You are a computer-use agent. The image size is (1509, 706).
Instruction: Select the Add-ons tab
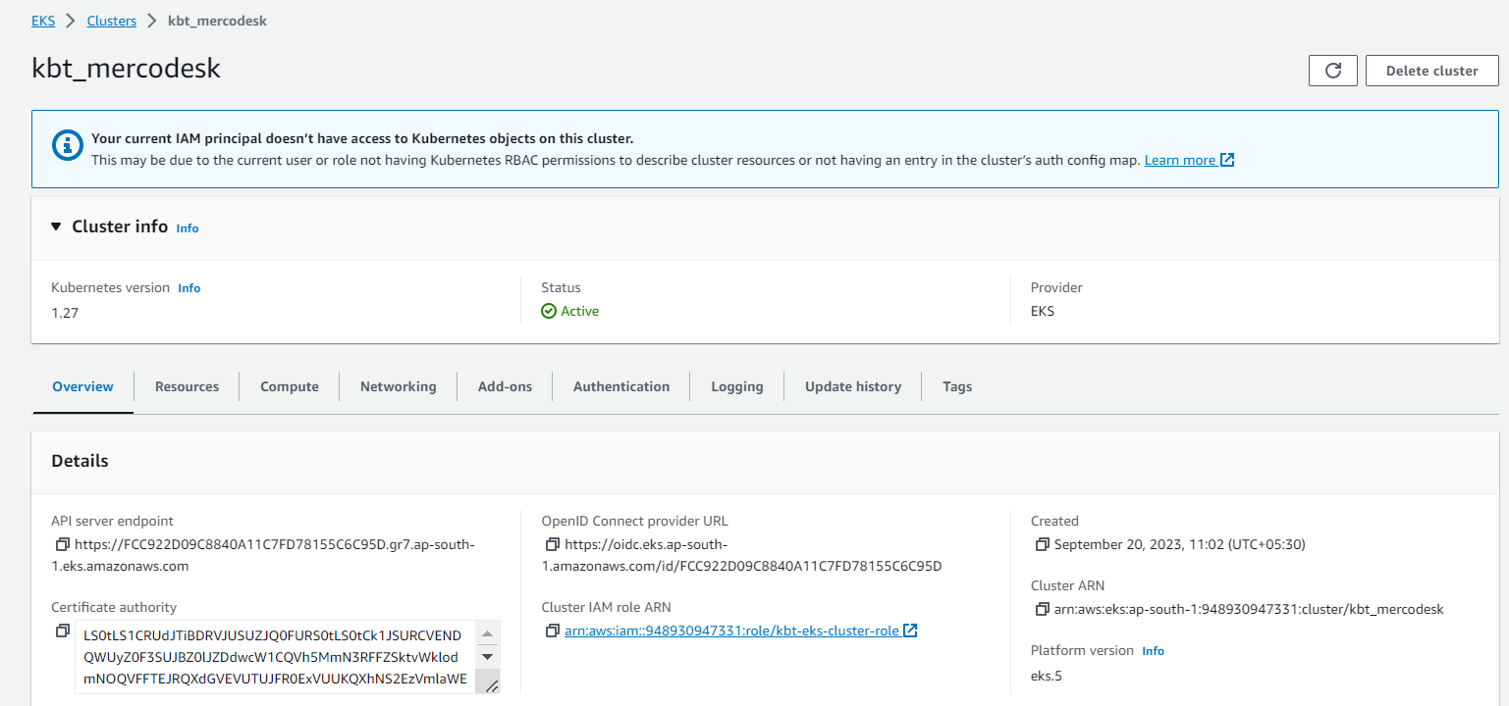coord(505,386)
